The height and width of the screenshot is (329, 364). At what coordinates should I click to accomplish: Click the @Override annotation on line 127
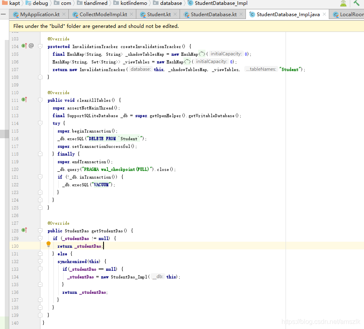pyautogui.click(x=59, y=223)
